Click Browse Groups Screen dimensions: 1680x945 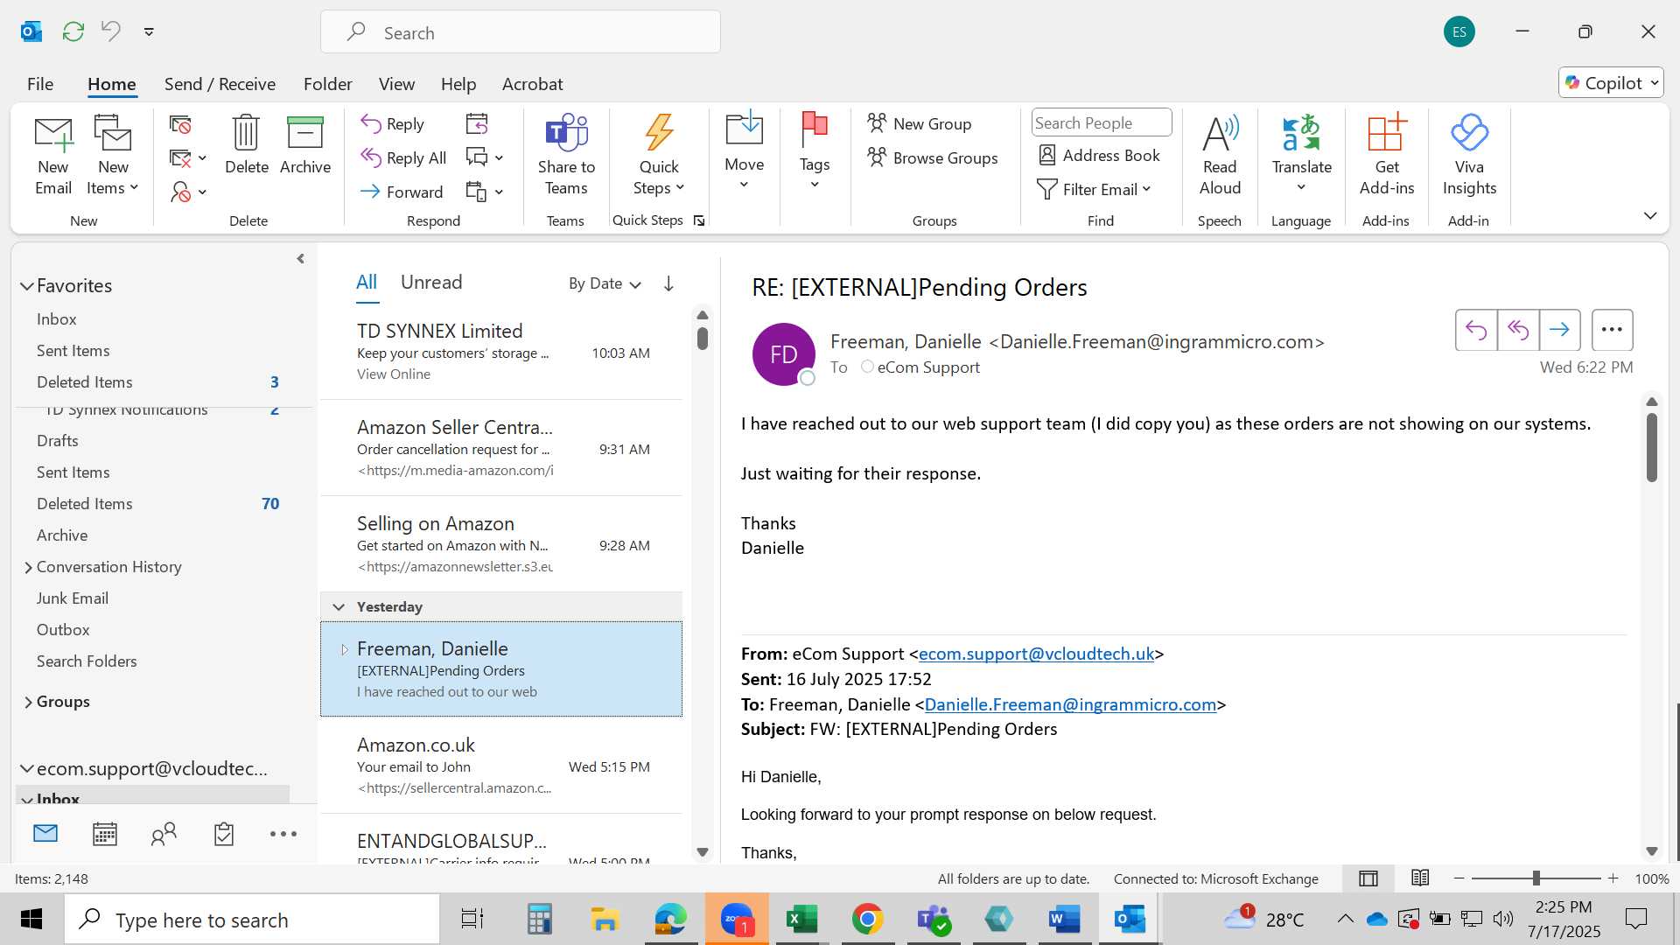933,158
